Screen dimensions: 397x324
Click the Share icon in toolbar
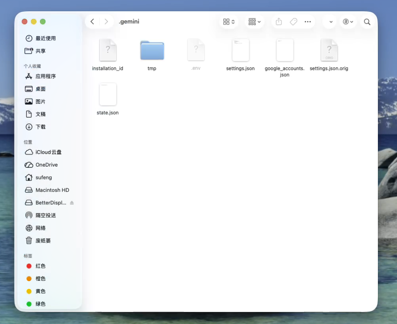click(x=279, y=22)
